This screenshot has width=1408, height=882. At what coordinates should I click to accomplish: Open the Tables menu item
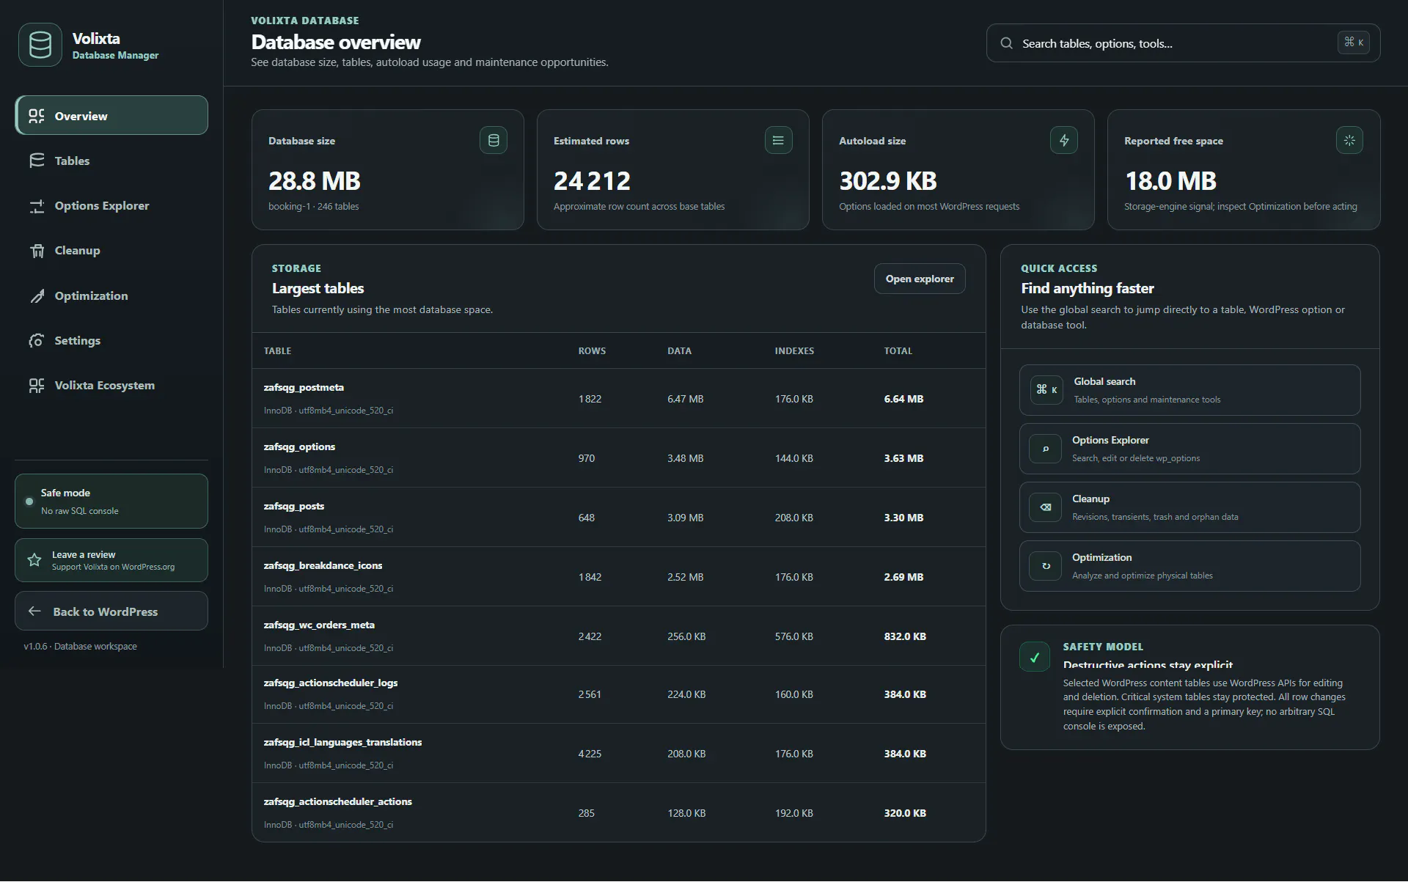111,161
